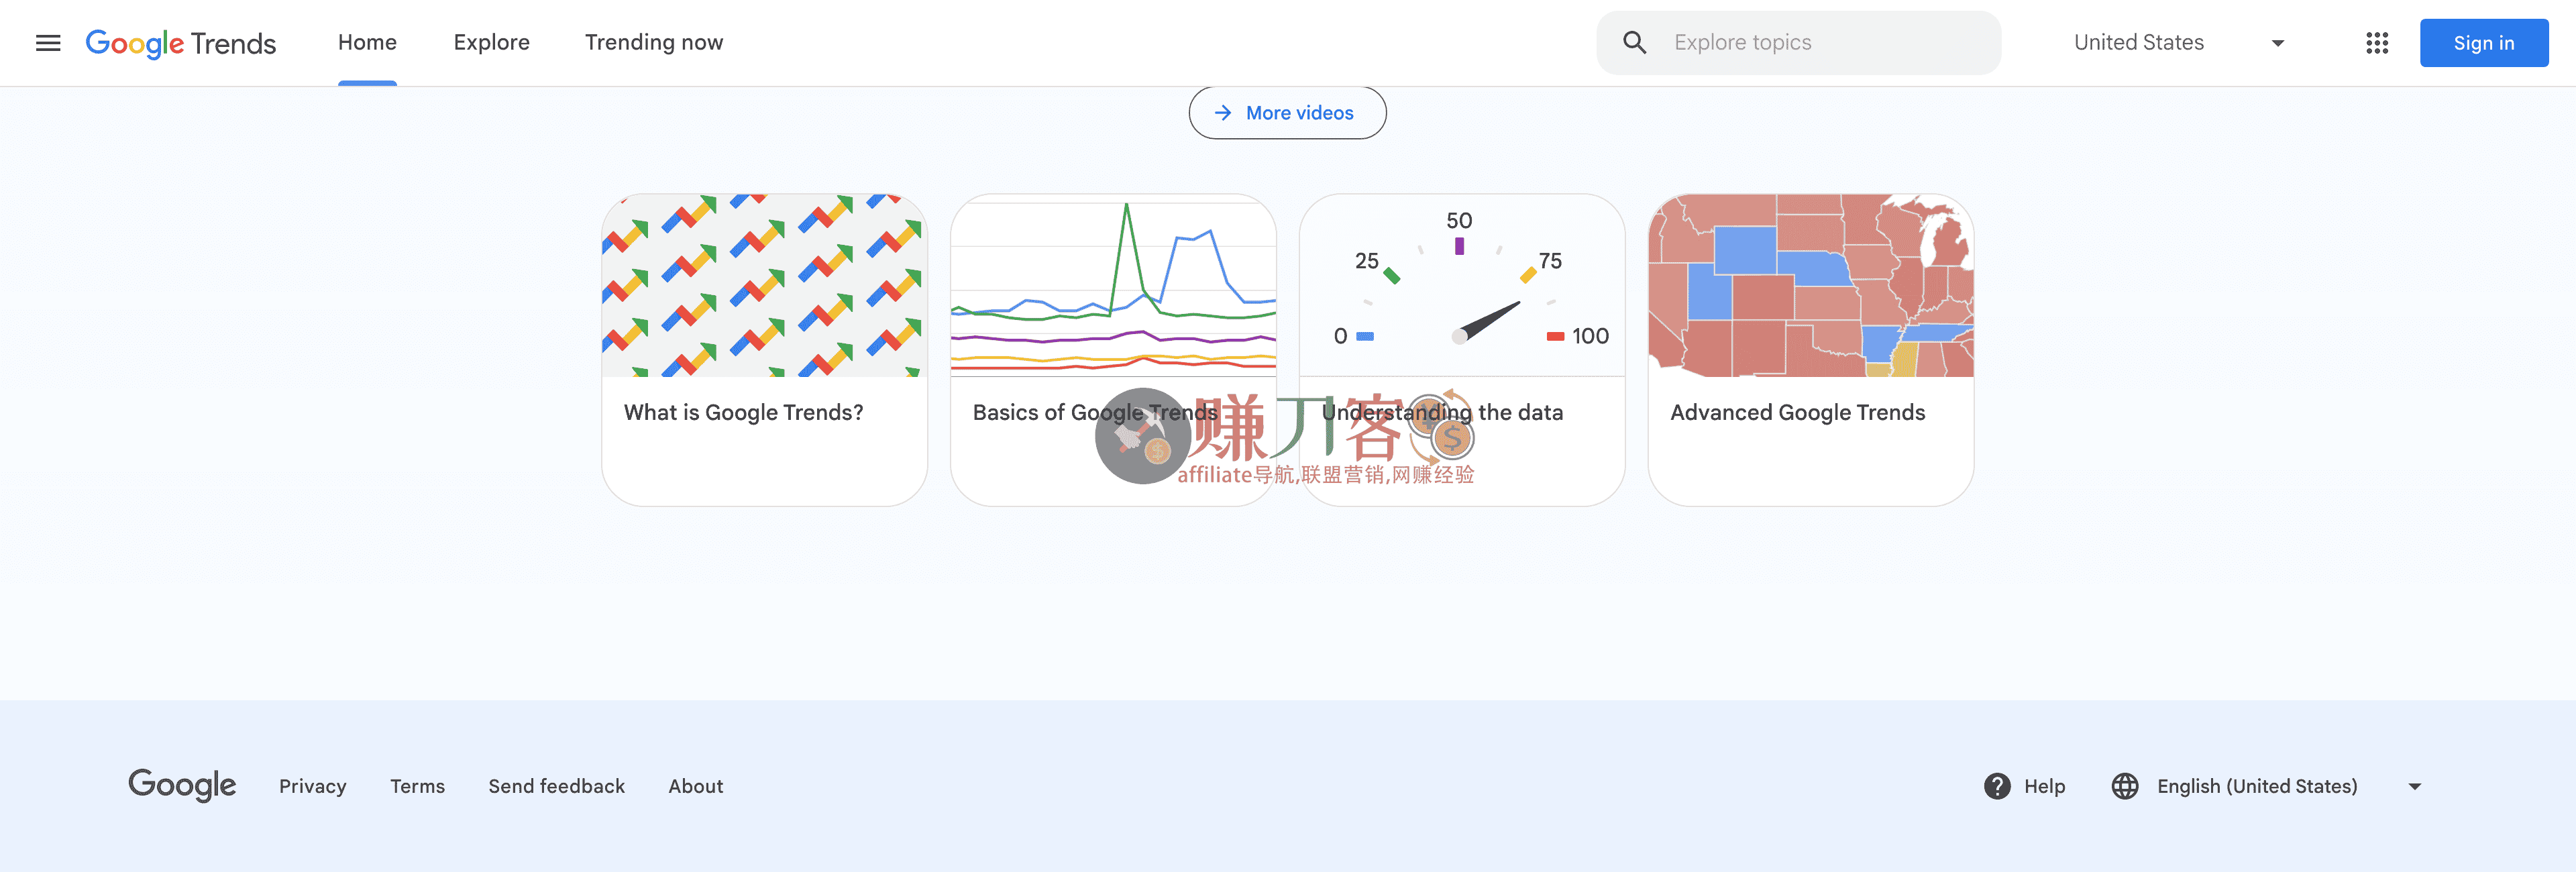
Task: Click the search magnifier icon
Action: pos(1633,42)
